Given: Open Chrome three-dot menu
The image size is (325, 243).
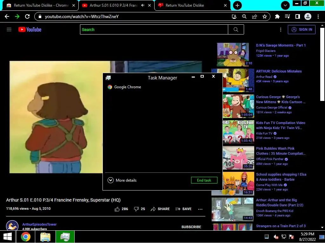Looking at the screenshot, I should (x=318, y=16).
